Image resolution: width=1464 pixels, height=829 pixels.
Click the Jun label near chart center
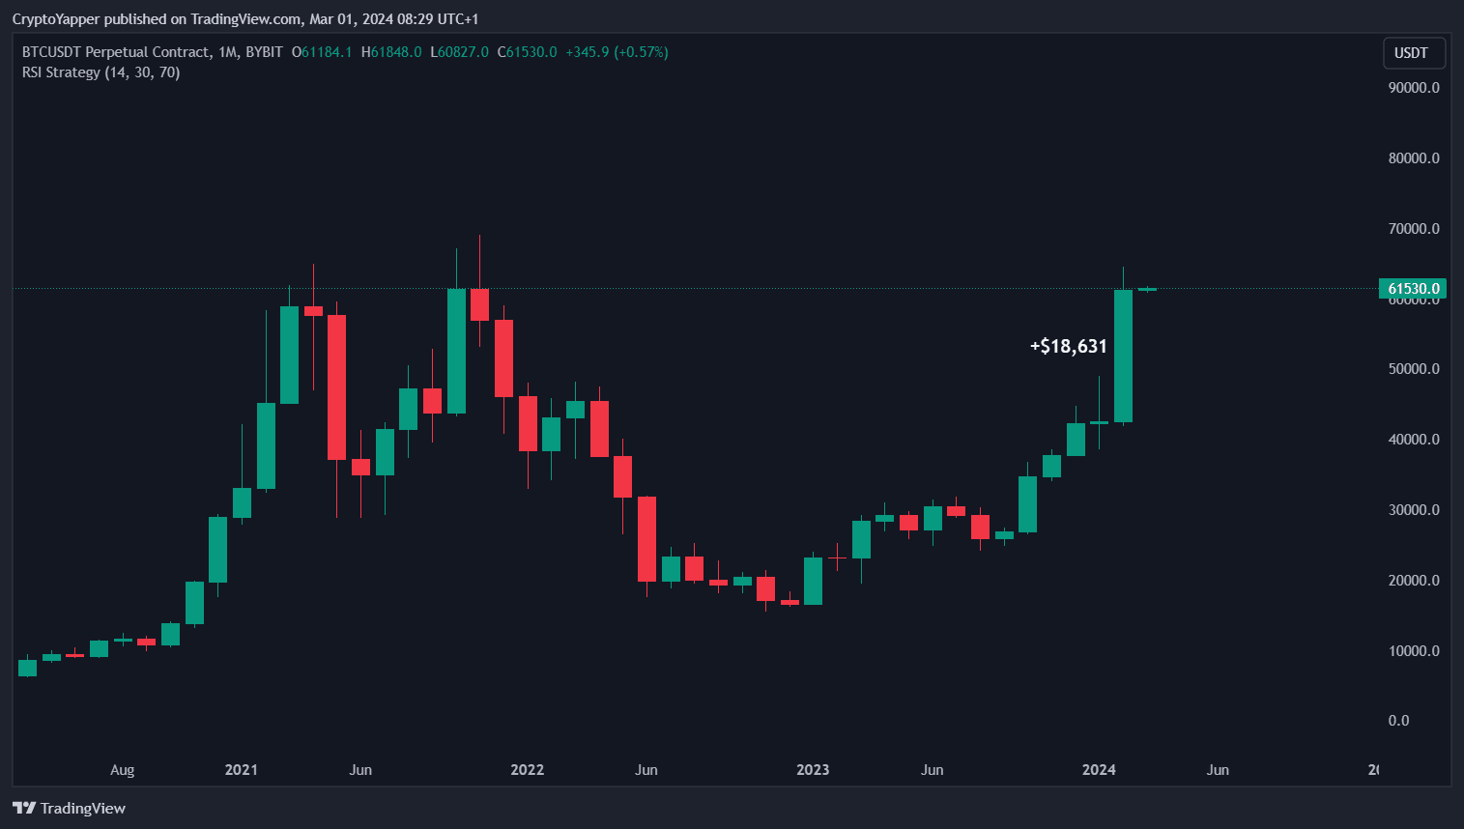pos(646,770)
